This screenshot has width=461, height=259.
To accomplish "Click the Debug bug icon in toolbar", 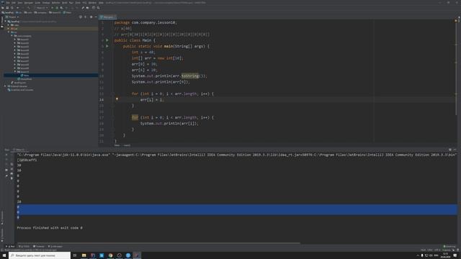I will [x=57, y=8].
